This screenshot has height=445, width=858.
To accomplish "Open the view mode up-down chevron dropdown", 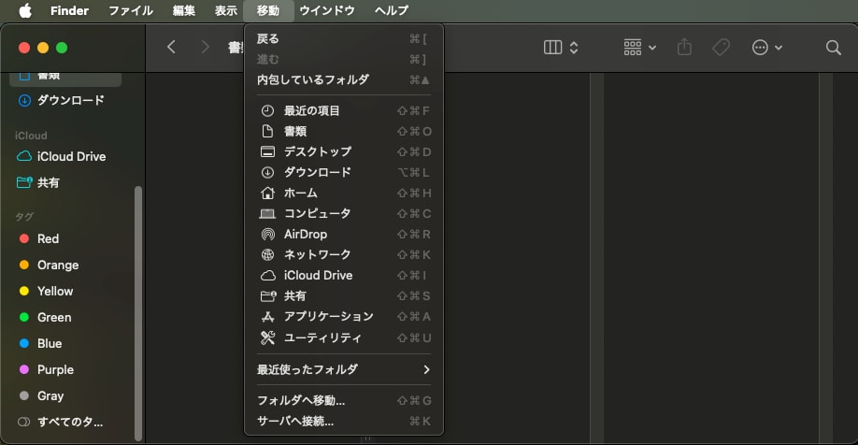I will pos(574,48).
